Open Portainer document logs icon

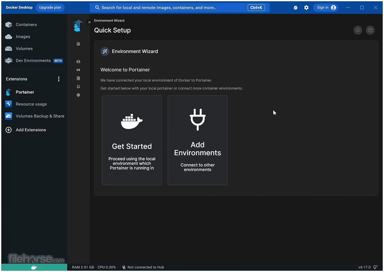point(78,78)
